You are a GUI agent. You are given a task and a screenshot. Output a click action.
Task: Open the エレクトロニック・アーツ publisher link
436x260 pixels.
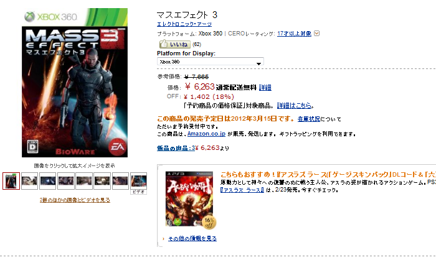point(184,24)
